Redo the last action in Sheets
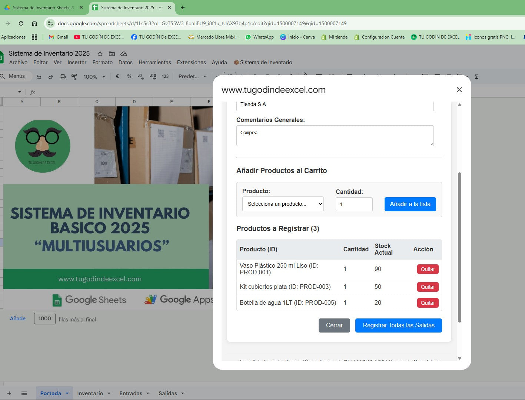This screenshot has height=400, width=525. click(x=51, y=77)
